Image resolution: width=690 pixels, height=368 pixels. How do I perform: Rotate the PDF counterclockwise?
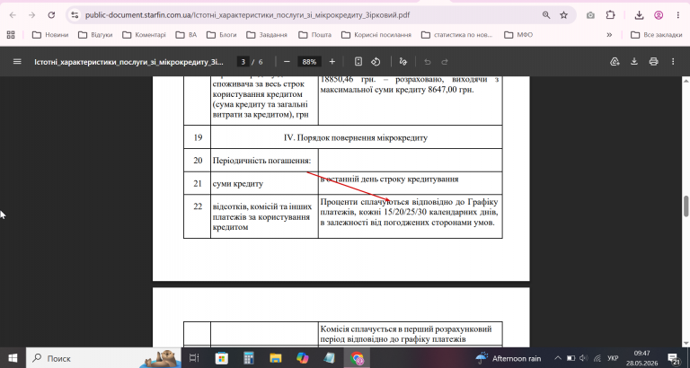coord(376,62)
